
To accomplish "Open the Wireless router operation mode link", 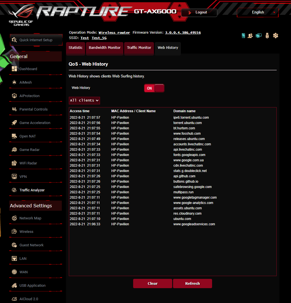I will pyautogui.click(x=114, y=33).
